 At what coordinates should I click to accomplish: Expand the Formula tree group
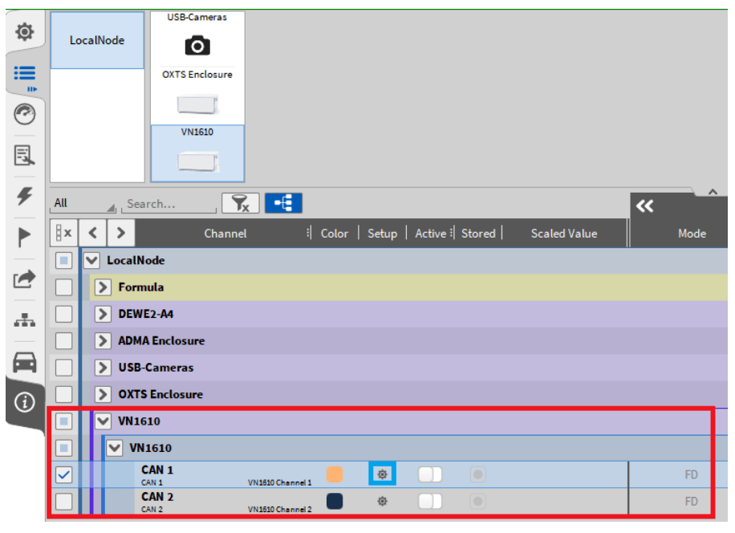pyautogui.click(x=103, y=287)
